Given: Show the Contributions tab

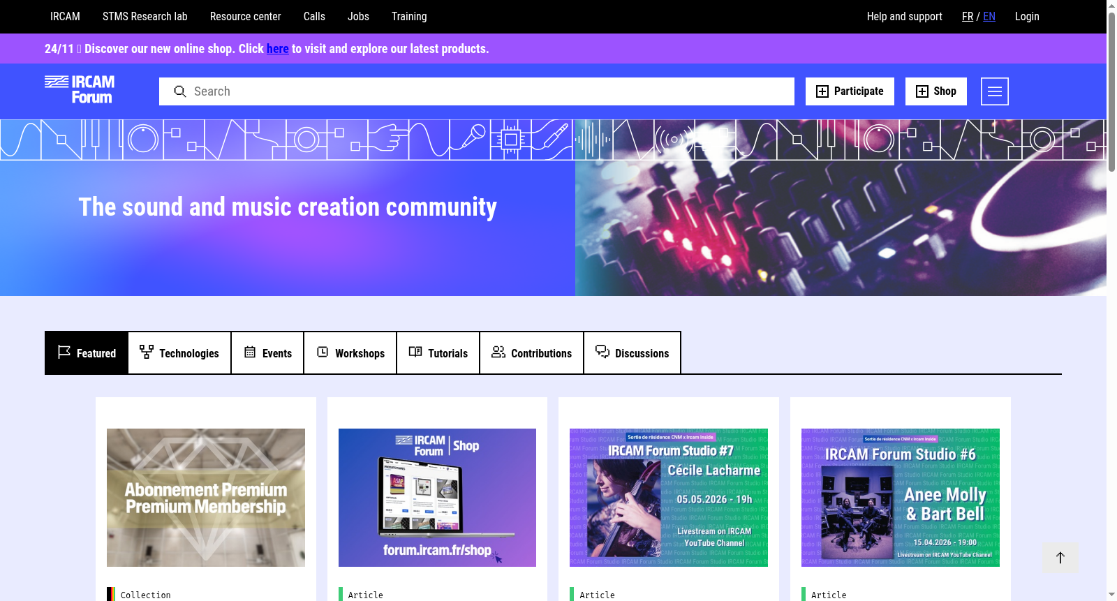Looking at the screenshot, I should [532, 353].
